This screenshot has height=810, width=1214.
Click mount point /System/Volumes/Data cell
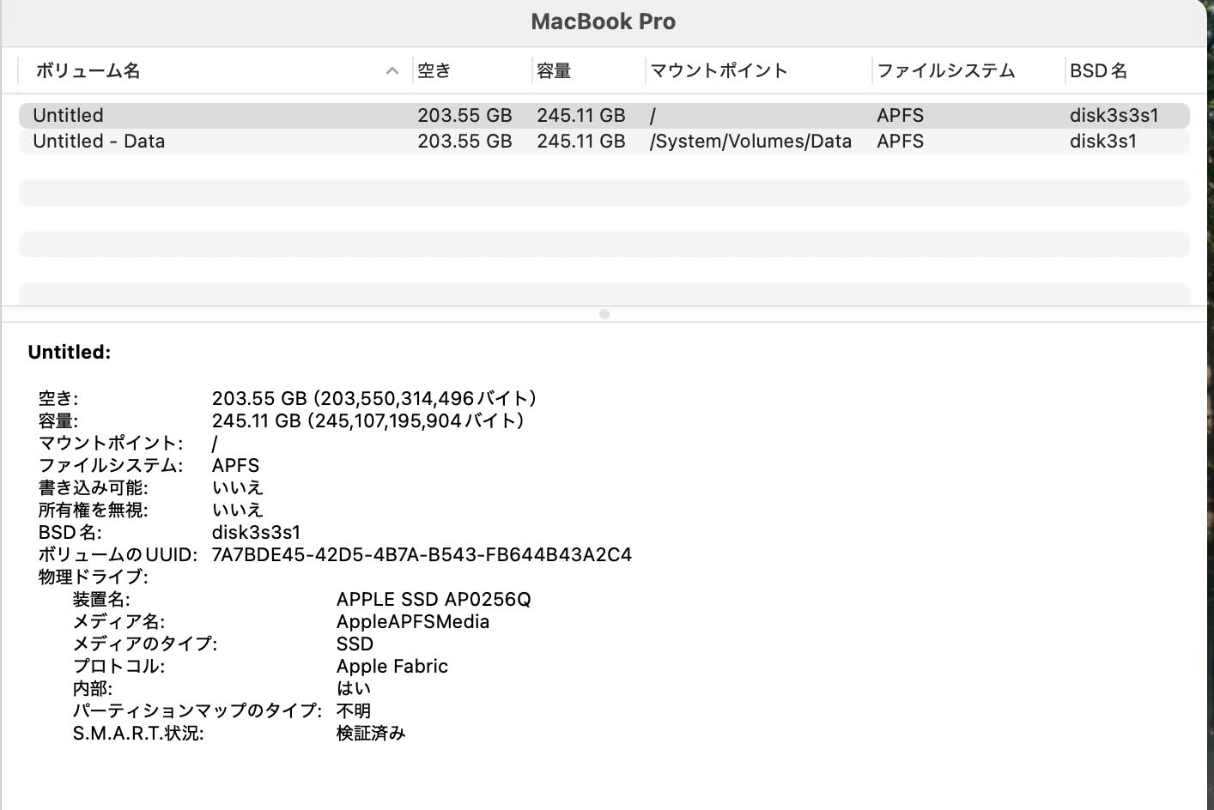click(750, 142)
